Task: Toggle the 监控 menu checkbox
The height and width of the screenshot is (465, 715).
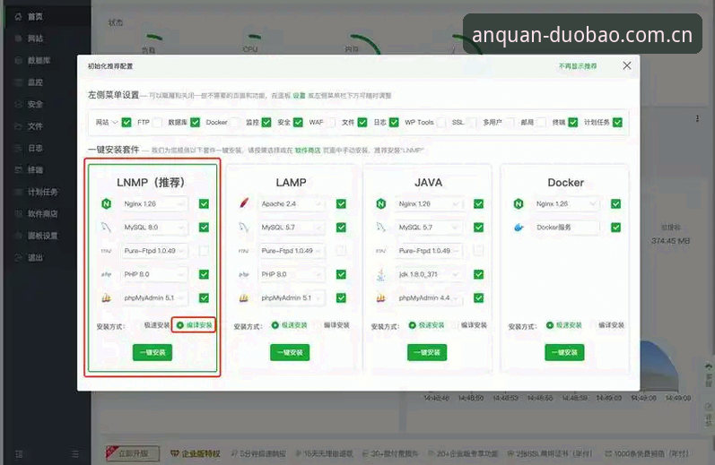Action: 266,122
